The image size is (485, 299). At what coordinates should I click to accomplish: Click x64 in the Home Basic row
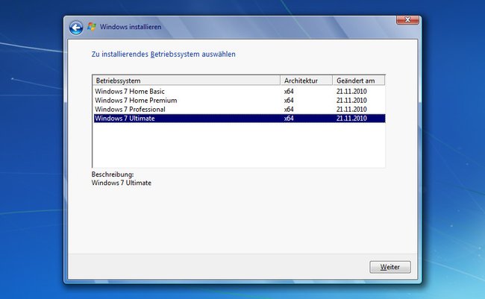coord(289,91)
